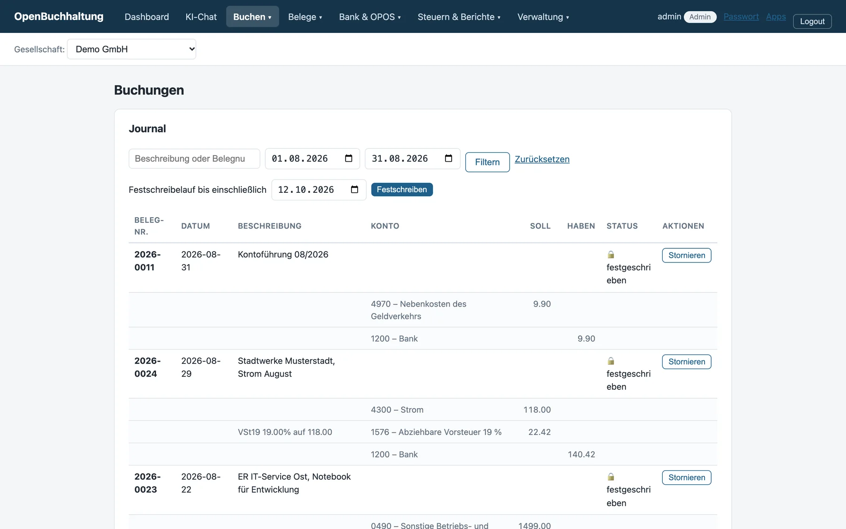Select booking number 2026-0011
Image resolution: width=846 pixels, height=529 pixels.
click(x=148, y=261)
